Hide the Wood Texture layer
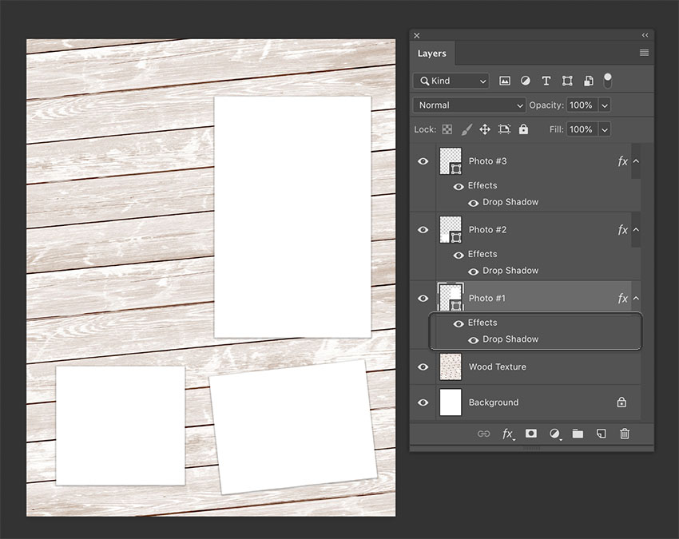This screenshot has height=539, width=679. [423, 367]
